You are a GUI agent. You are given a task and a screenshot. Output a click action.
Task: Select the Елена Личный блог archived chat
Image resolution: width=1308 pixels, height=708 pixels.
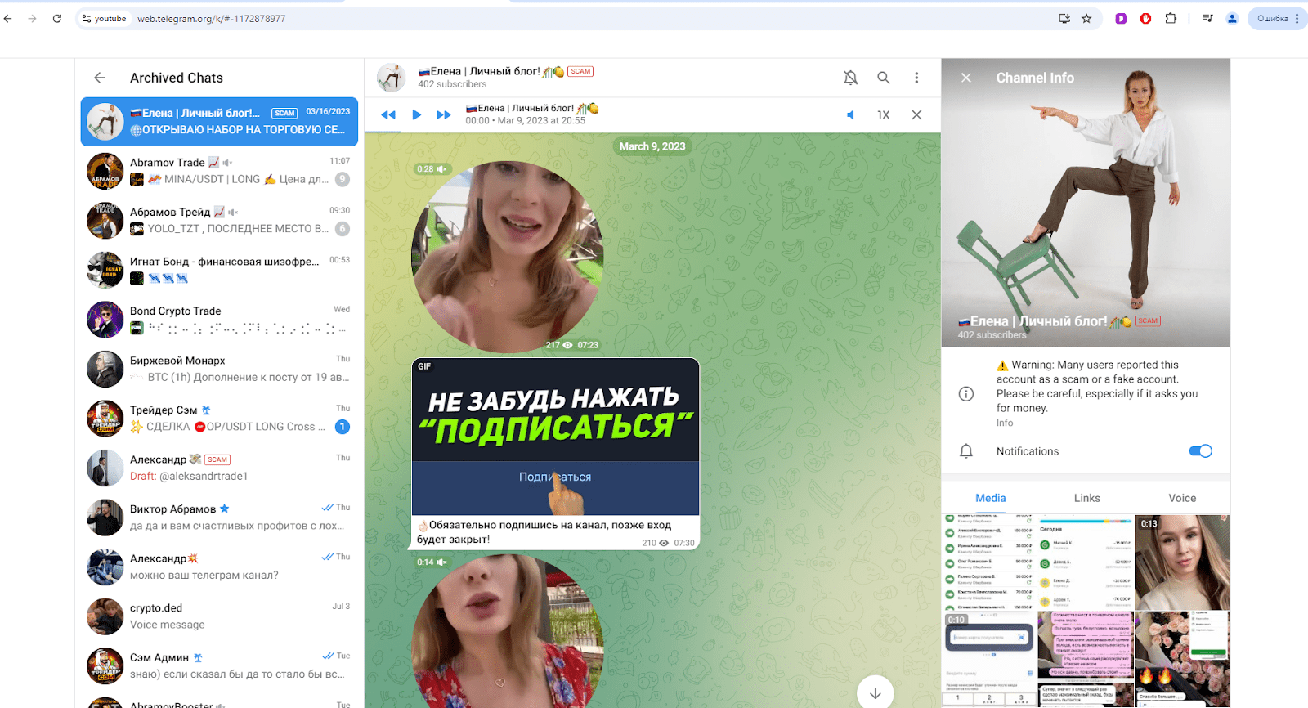click(x=219, y=122)
